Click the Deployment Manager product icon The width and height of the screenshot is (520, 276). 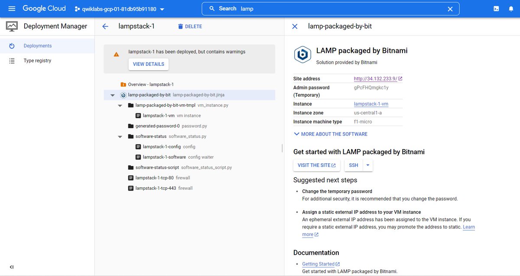pyautogui.click(x=12, y=26)
